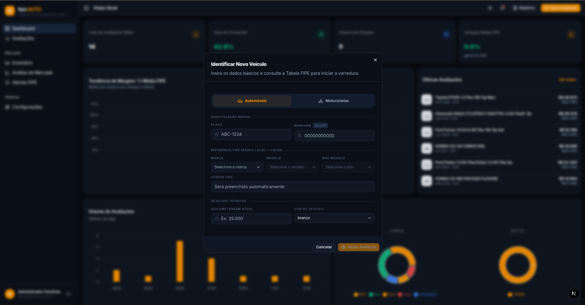This screenshot has width=585, height=305.
Task: Open the Selecione o ano dropdown
Action: pyautogui.click(x=348, y=167)
